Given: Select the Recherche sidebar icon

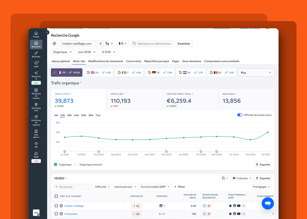Looking at the screenshot, I should pos(36,44).
